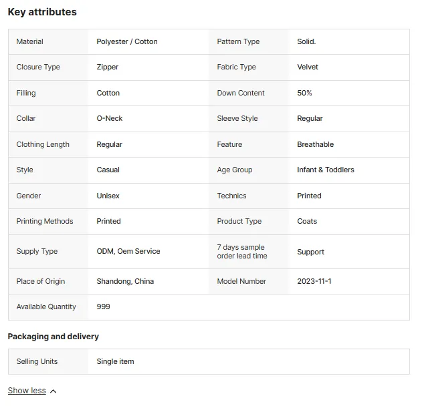The image size is (422, 406).
Task: Select the Single item selling units value
Action: (x=115, y=362)
